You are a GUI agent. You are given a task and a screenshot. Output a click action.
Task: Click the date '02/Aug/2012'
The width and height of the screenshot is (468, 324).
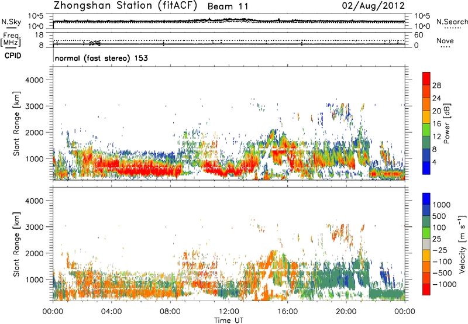coord(373,6)
